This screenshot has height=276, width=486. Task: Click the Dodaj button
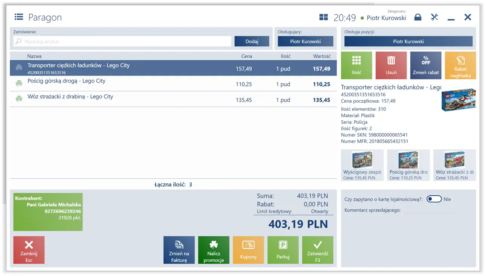[x=252, y=41]
